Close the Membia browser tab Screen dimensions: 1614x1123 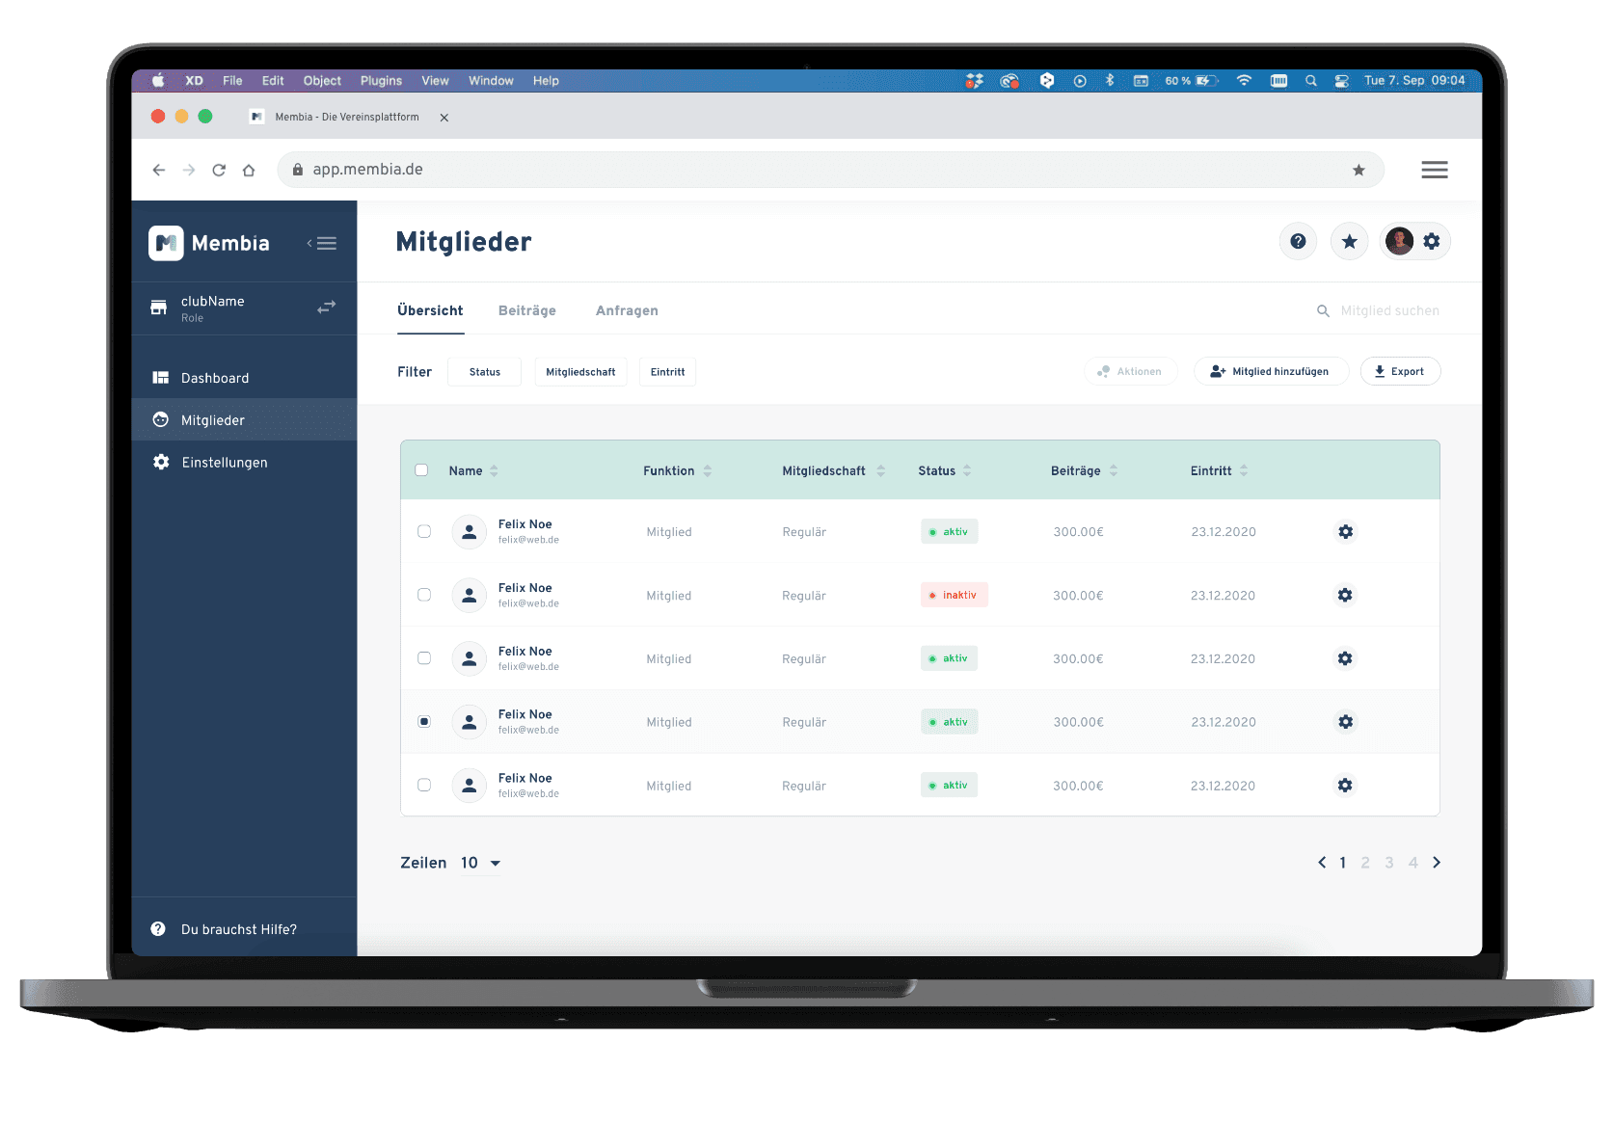(x=444, y=118)
